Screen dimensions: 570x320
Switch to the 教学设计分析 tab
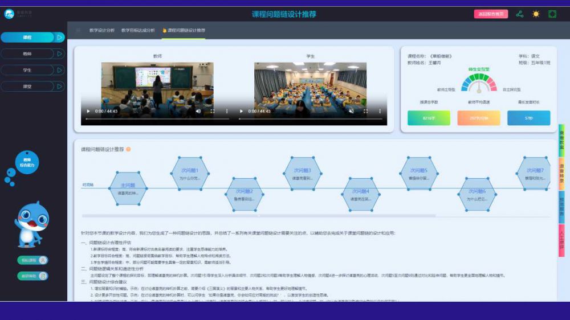click(102, 30)
